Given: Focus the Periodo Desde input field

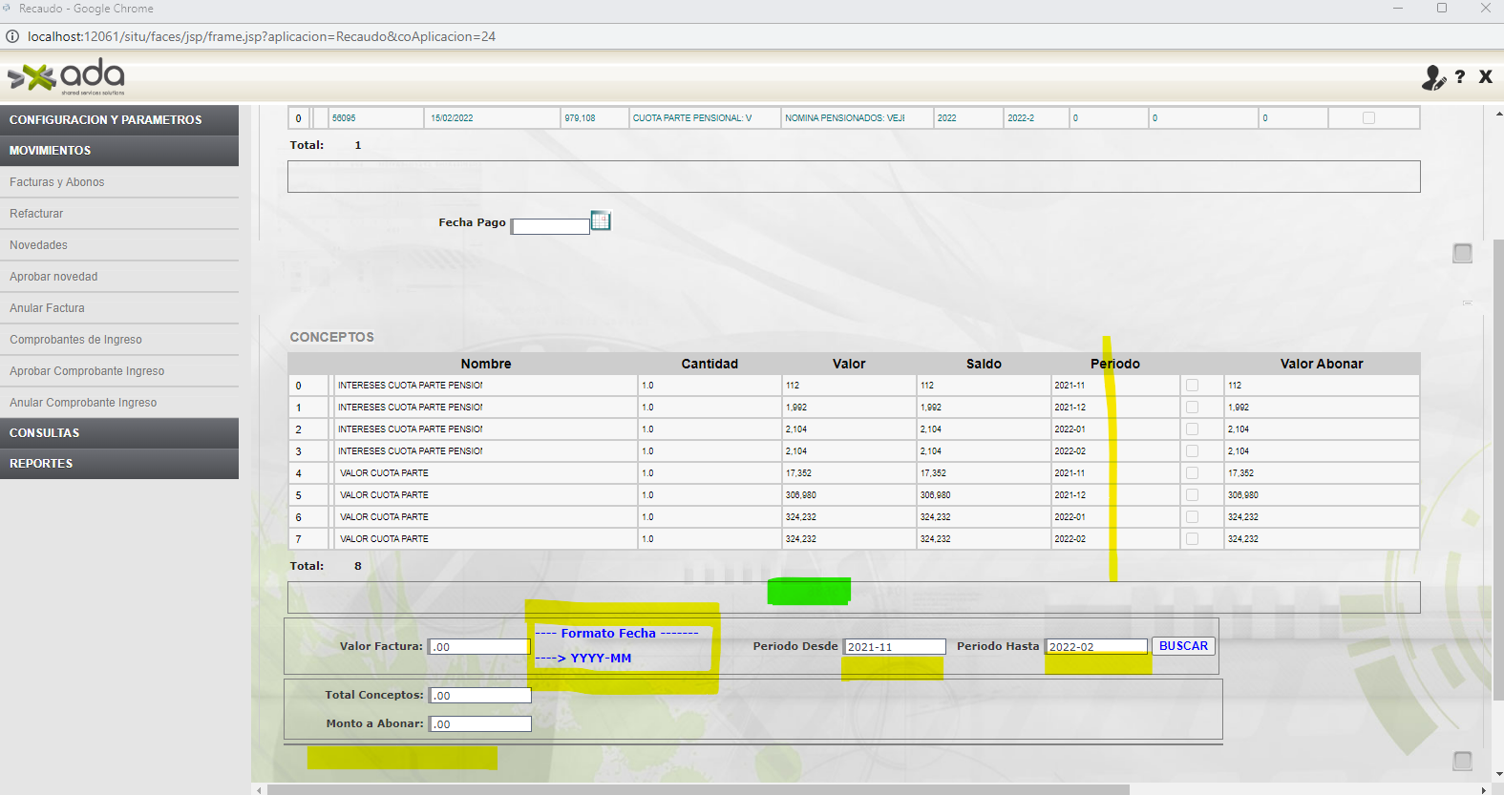Looking at the screenshot, I should [x=894, y=647].
